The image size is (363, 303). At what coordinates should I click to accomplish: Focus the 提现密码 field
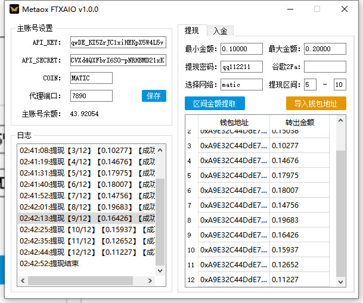241,67
